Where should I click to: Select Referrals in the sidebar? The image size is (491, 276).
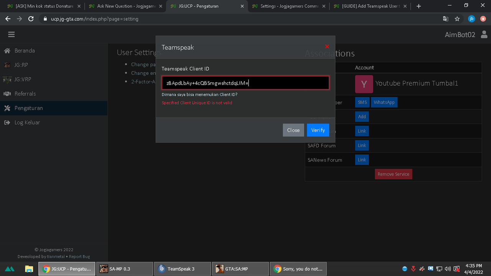pos(54,94)
